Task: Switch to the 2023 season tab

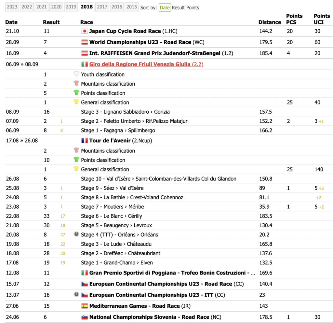Action: point(12,7)
